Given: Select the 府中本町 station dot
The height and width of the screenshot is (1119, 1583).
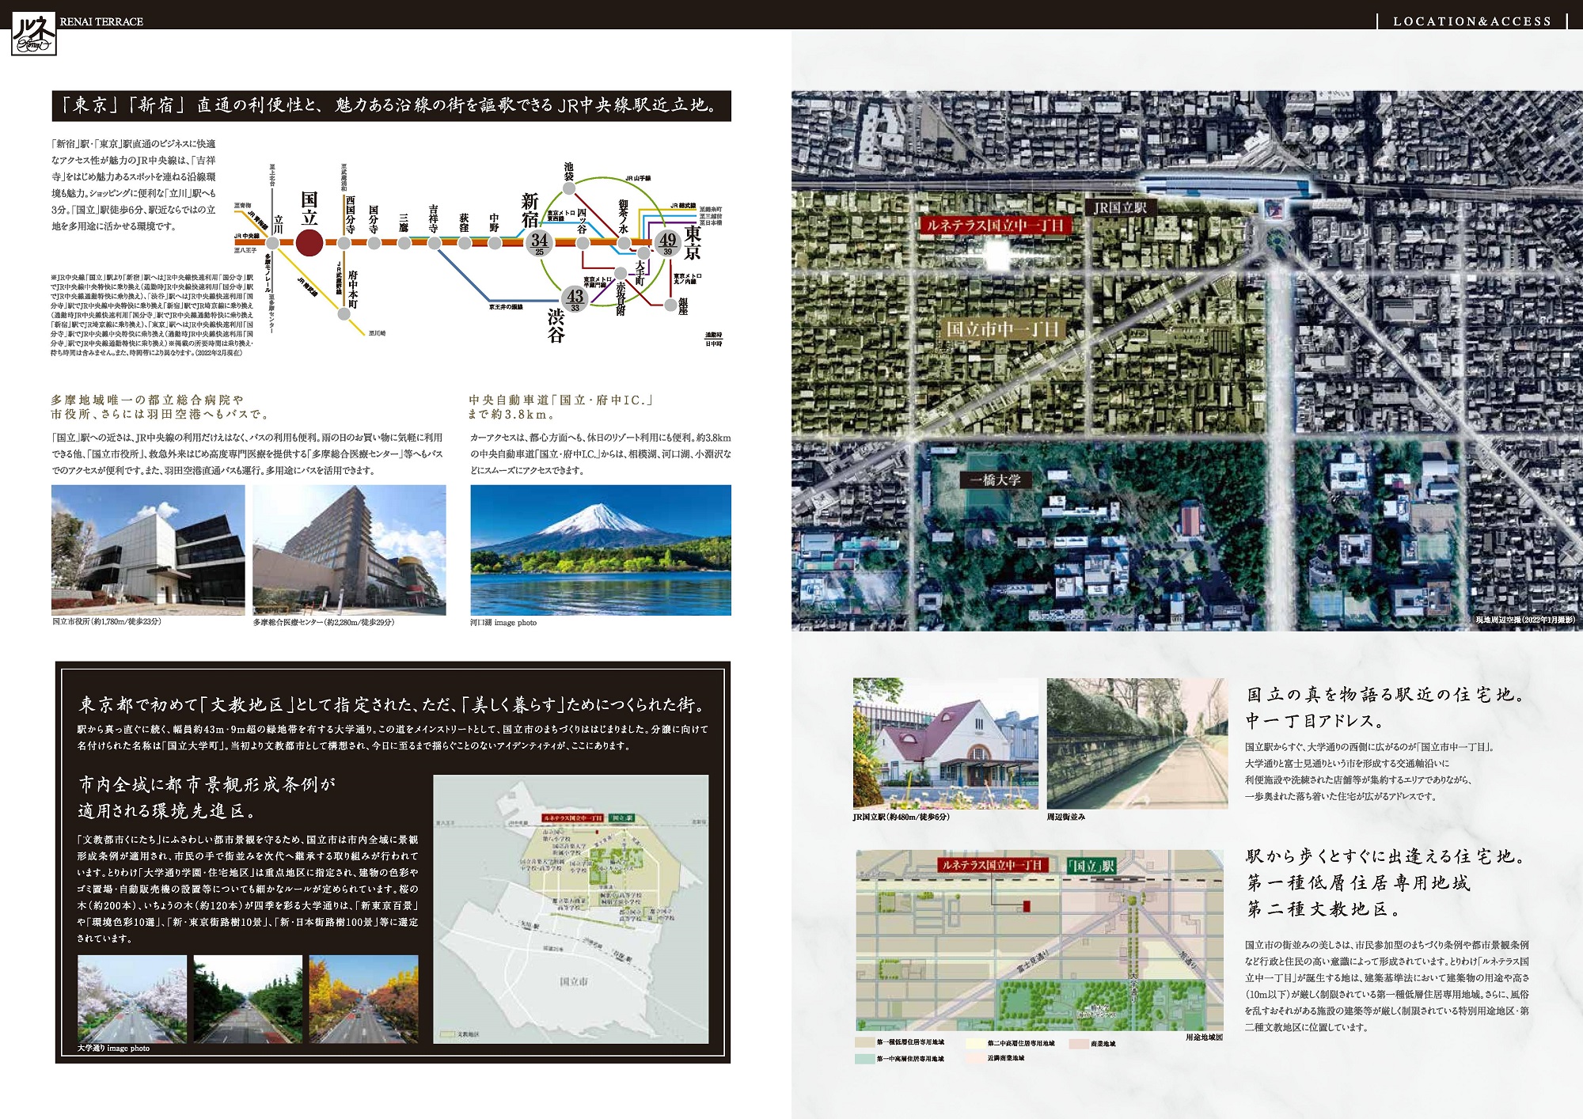Looking at the screenshot, I should (x=344, y=314).
